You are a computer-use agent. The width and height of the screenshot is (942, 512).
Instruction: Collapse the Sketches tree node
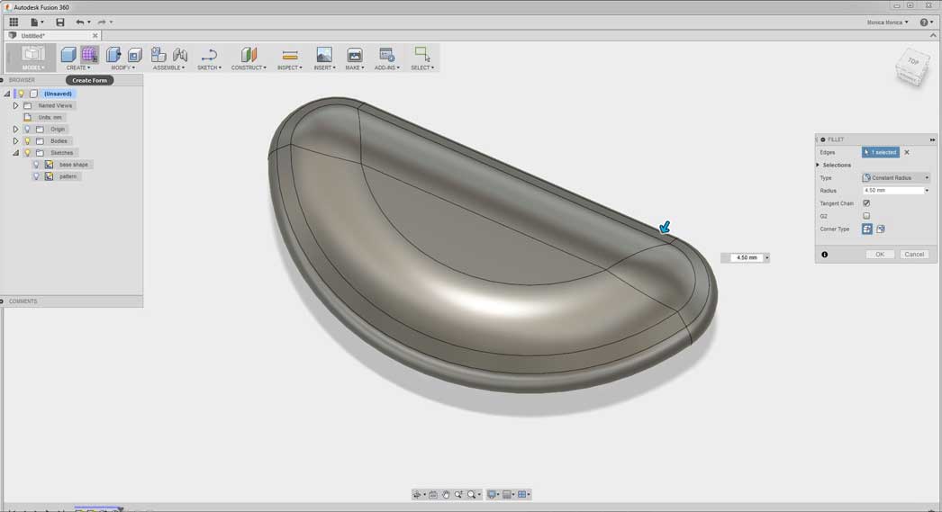point(15,153)
